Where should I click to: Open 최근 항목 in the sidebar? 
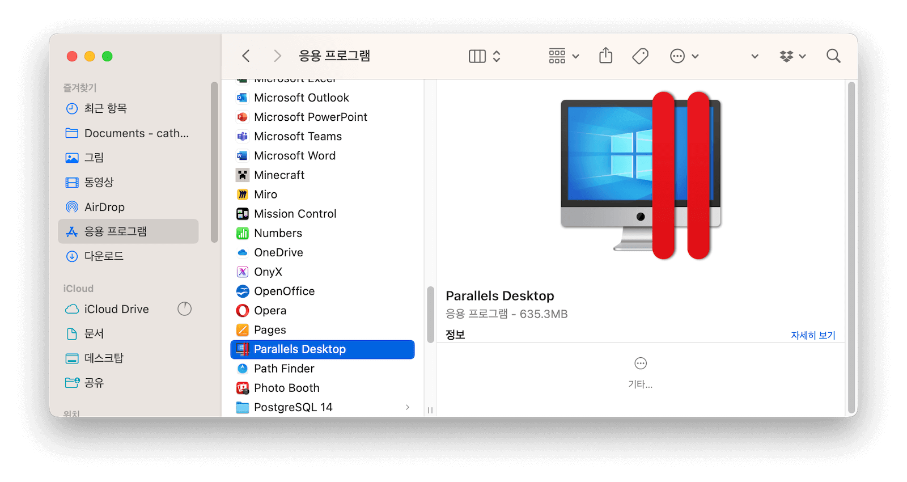tap(128, 108)
